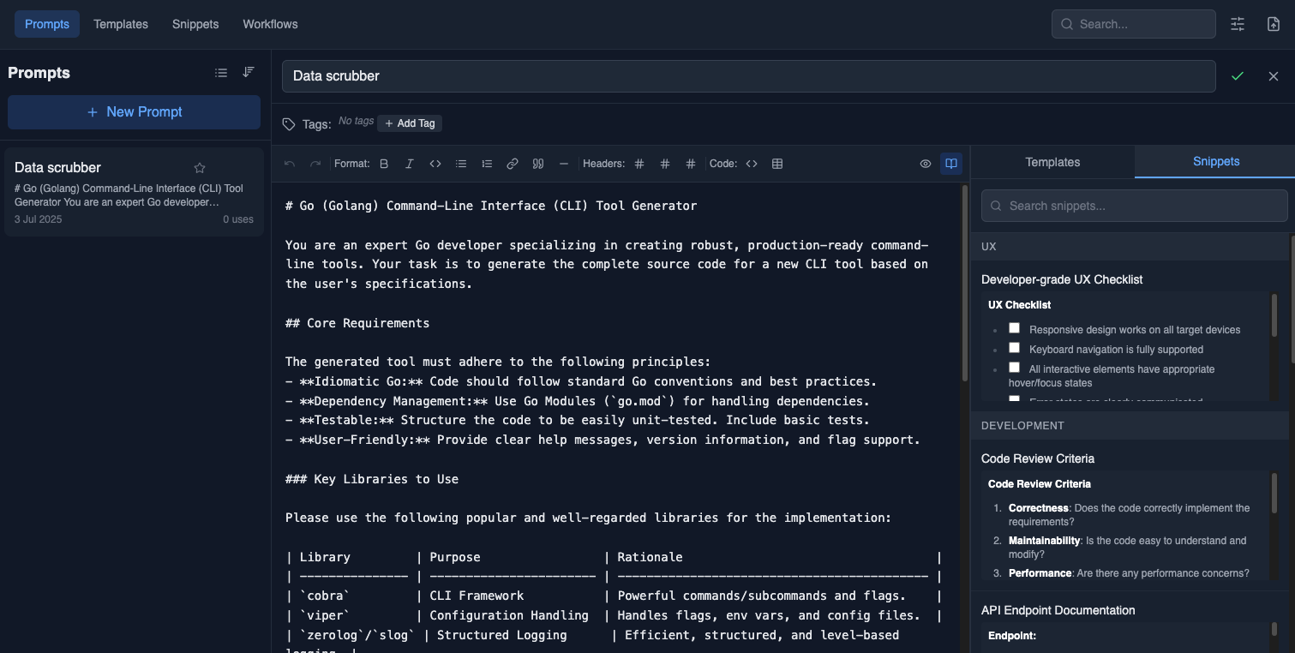Undo the last editor change
Image resolution: width=1295 pixels, height=653 pixels.
point(290,164)
